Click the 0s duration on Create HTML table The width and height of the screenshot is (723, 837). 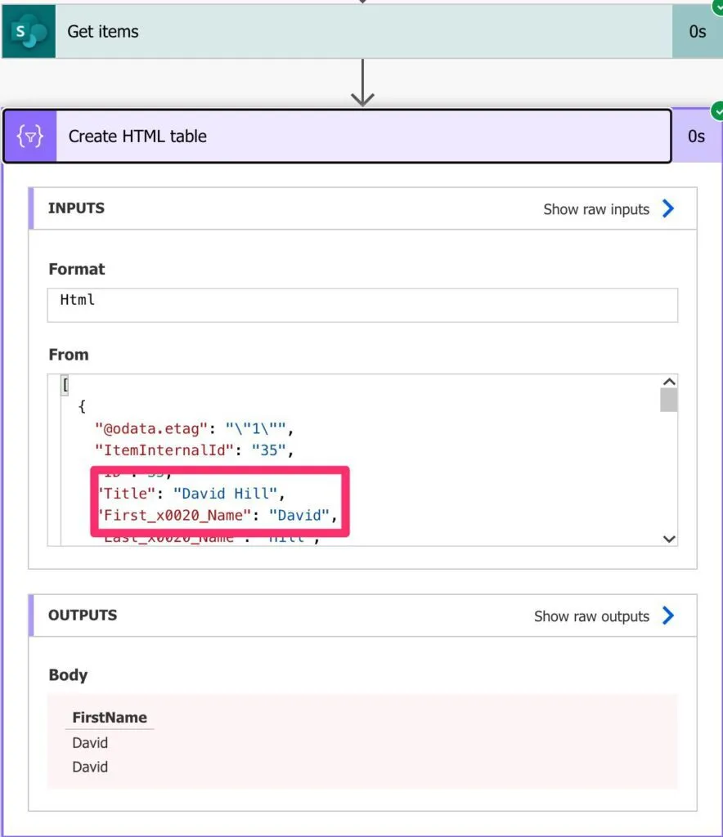click(x=696, y=137)
